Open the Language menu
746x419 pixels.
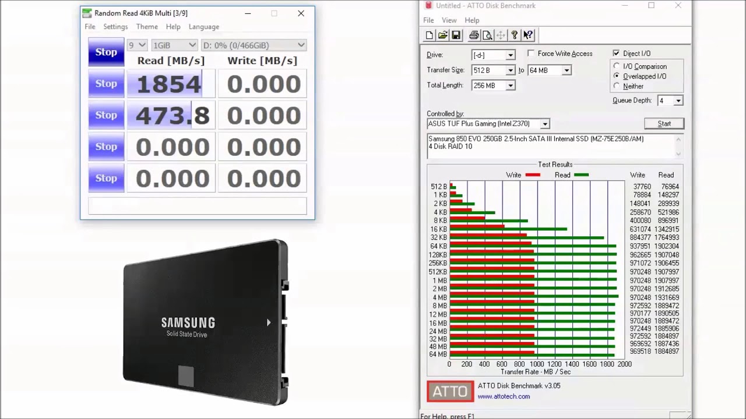[204, 27]
